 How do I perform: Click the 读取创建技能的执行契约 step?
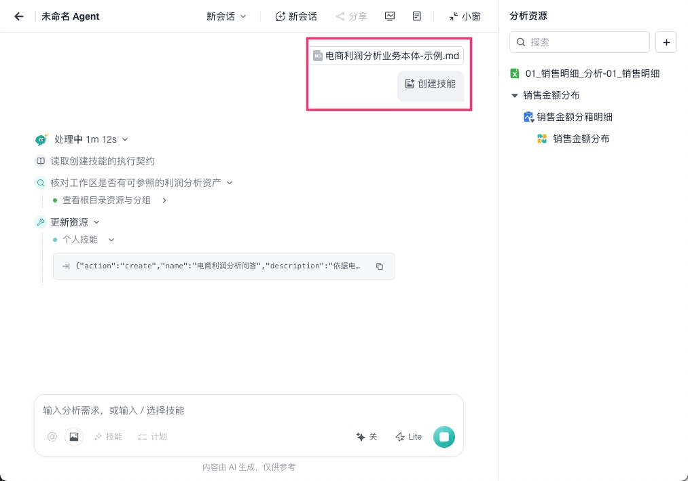[103, 161]
